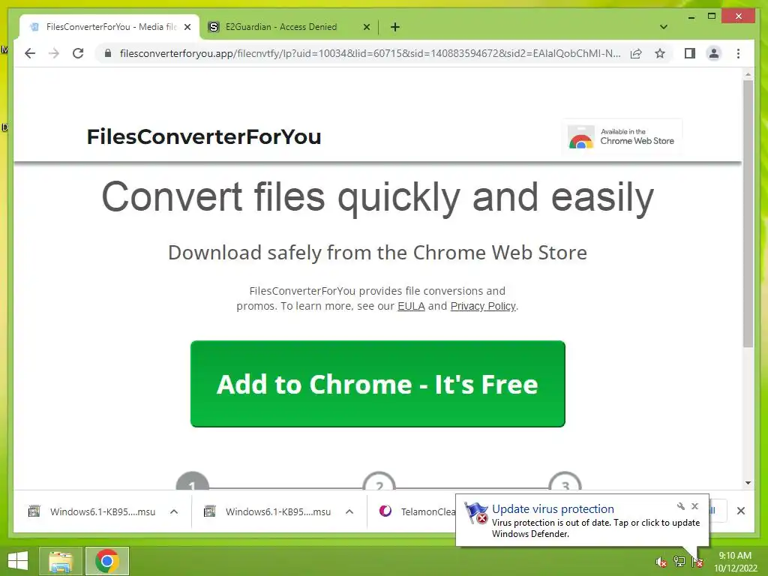This screenshot has height=576, width=768.
Task: View site security lock info
Action: (x=108, y=53)
